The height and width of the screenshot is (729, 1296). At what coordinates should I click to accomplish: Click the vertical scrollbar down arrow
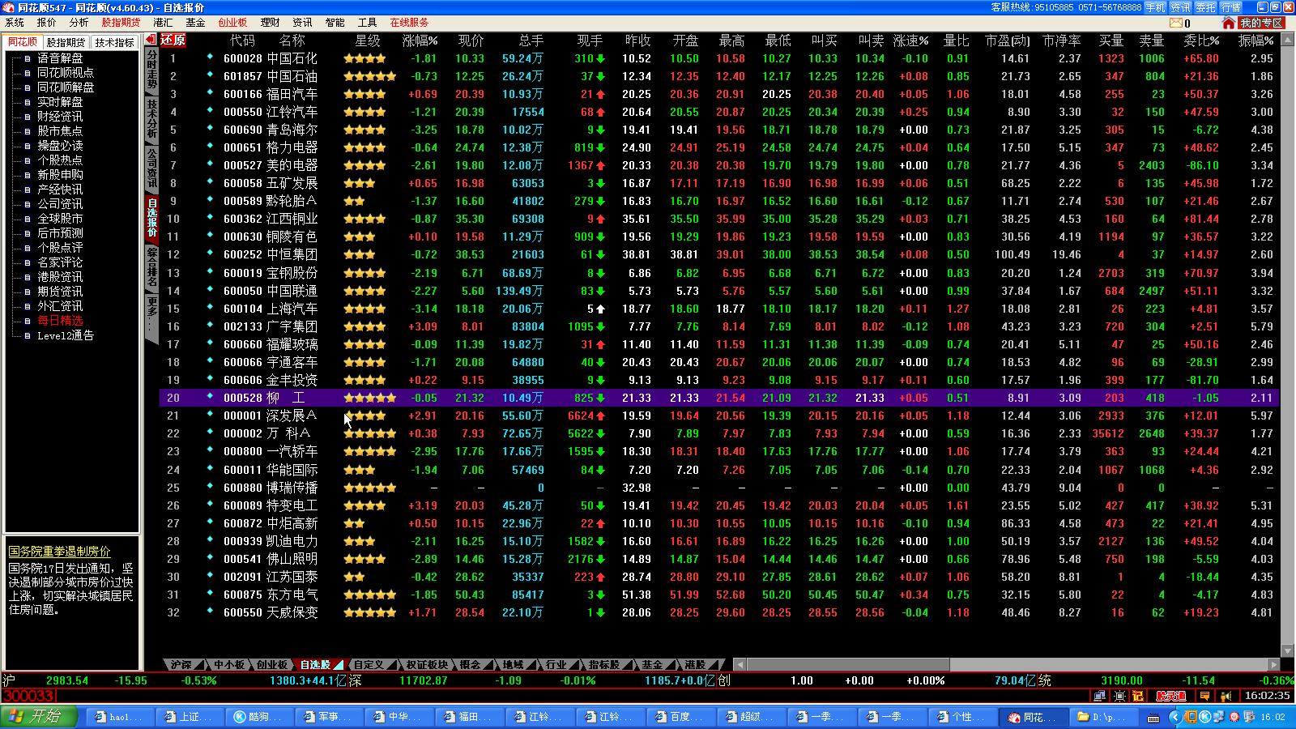tap(1287, 650)
